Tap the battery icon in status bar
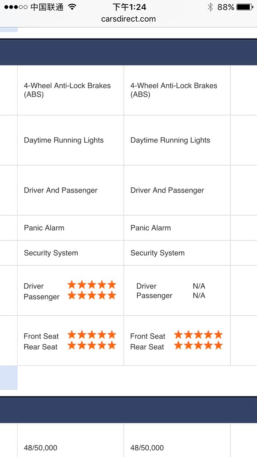This screenshot has height=457, width=257. [245, 7]
